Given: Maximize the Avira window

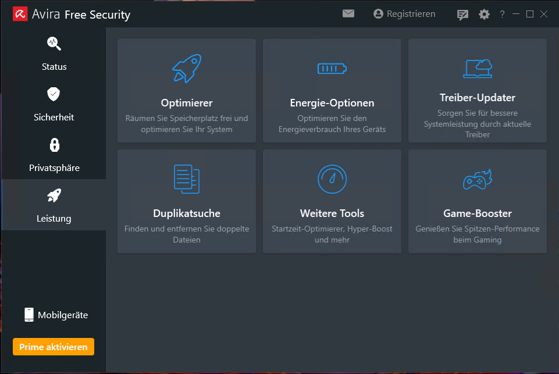Looking at the screenshot, I should (529, 15).
